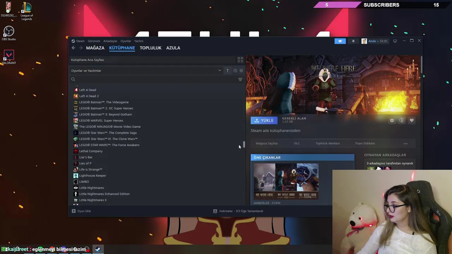Viewport: 452px width, 254px height.
Task: Switch to Big Picture mode icon
Action: (395, 41)
